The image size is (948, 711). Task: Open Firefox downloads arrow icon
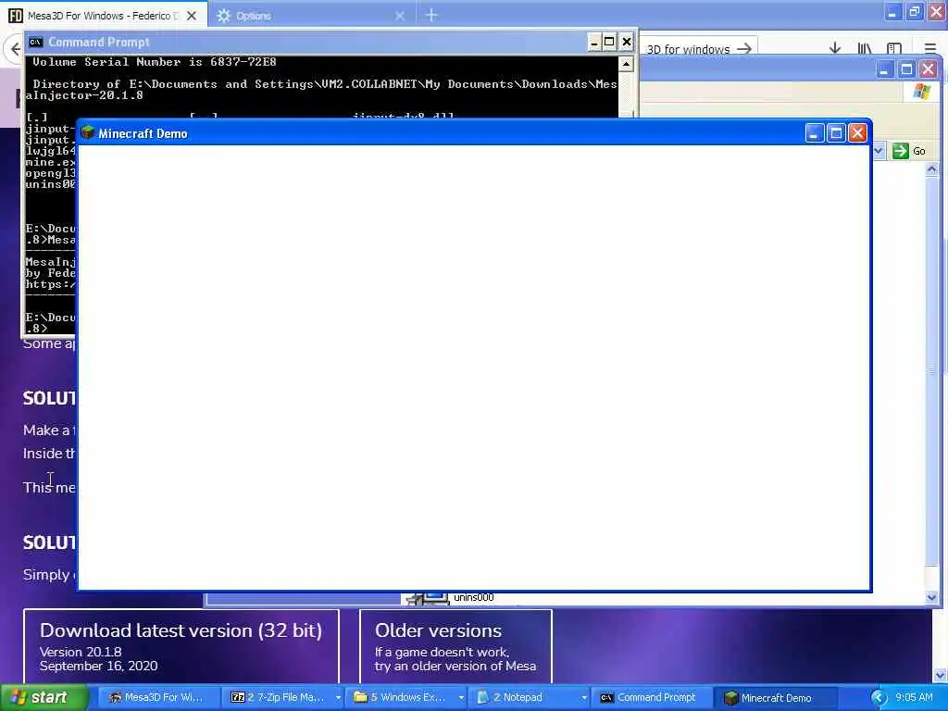pos(835,48)
